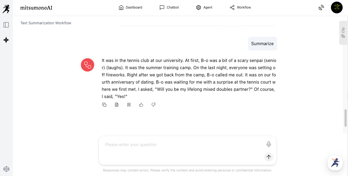Click the document icon under the response

point(117,105)
